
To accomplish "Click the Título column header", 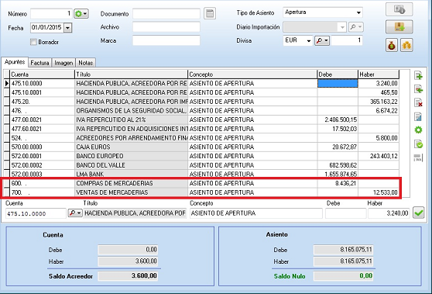I will (x=131, y=74).
